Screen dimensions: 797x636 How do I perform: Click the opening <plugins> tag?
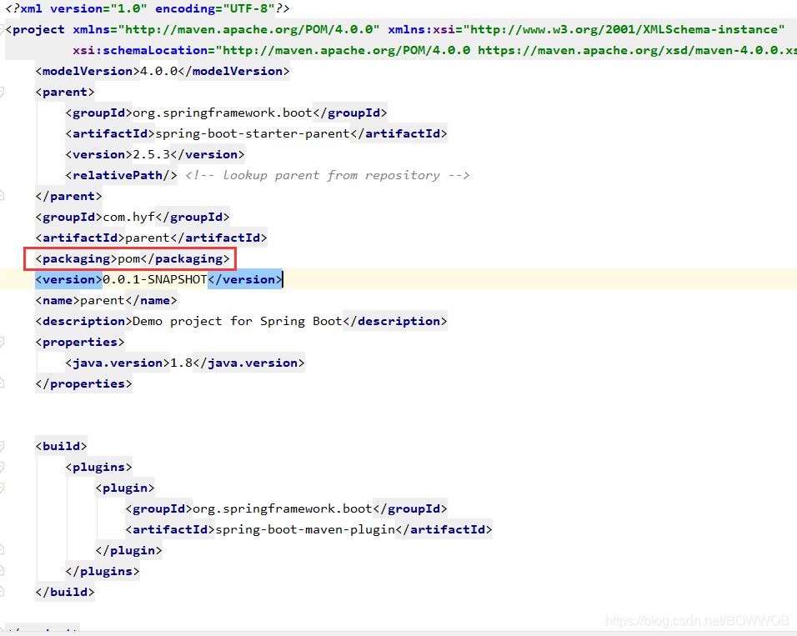pos(98,468)
